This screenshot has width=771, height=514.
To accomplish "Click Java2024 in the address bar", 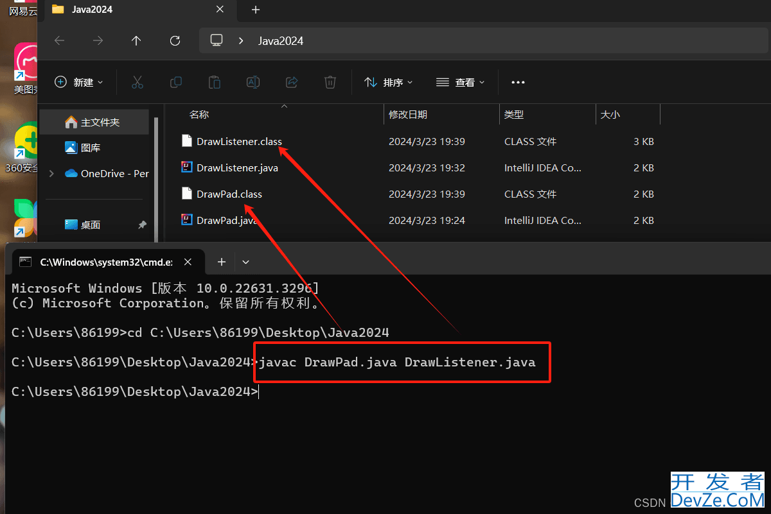I will point(281,40).
